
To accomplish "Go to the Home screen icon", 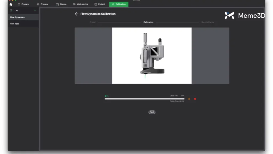I will [11, 4].
